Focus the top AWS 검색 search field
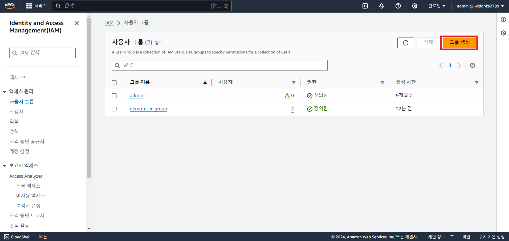 (x=142, y=6)
